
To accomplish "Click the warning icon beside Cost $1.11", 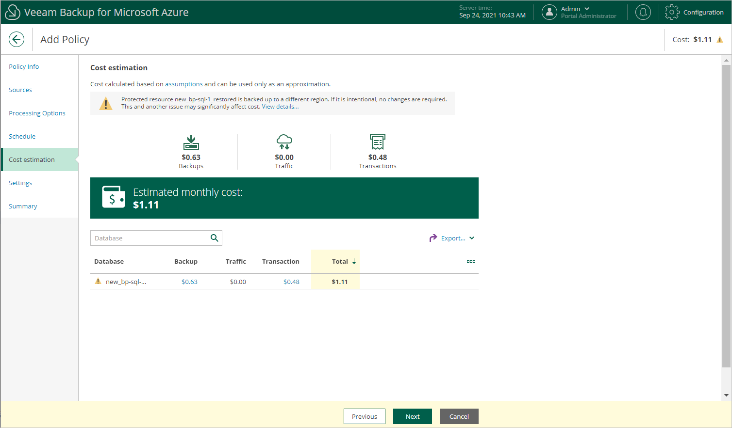I will (720, 40).
